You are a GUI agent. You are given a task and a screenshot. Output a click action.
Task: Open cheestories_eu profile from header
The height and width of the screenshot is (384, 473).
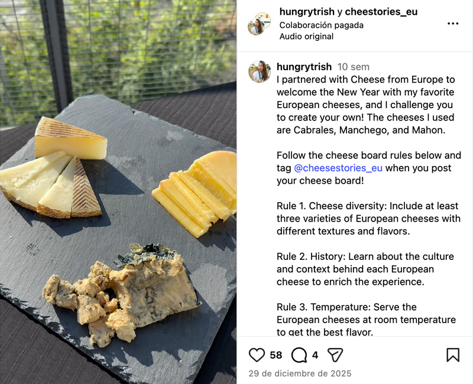click(381, 12)
